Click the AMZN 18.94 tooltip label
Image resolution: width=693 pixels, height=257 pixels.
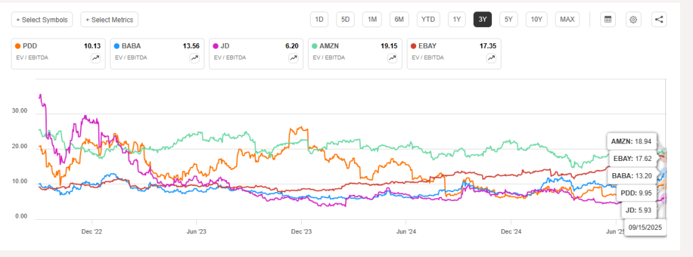[631, 141]
